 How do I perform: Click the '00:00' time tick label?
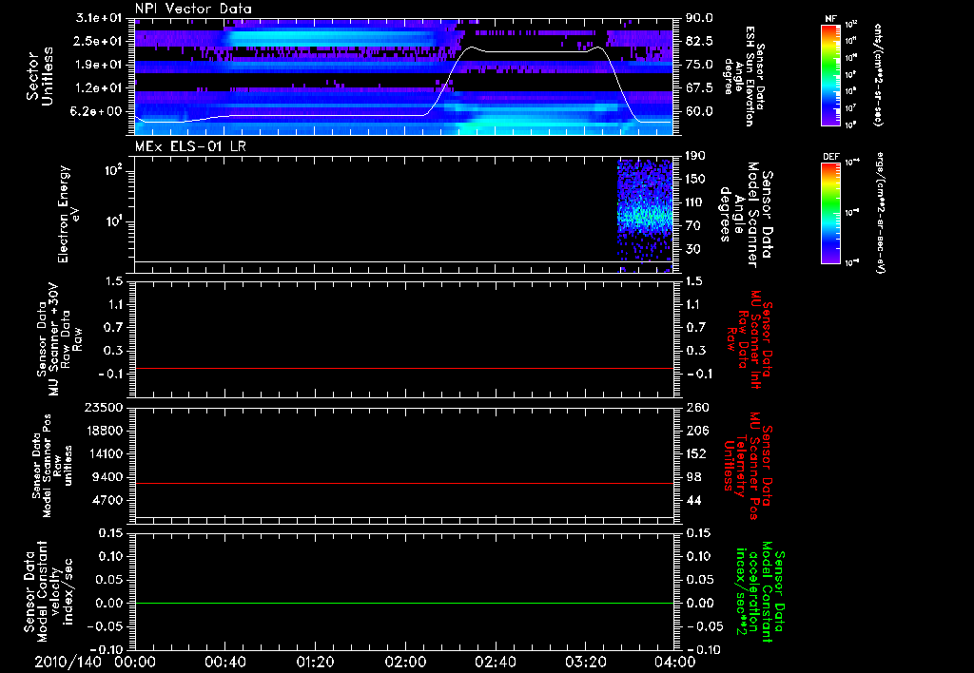point(135,662)
